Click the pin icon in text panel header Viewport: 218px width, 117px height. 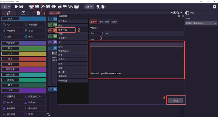pyautogui.click(x=215, y=13)
